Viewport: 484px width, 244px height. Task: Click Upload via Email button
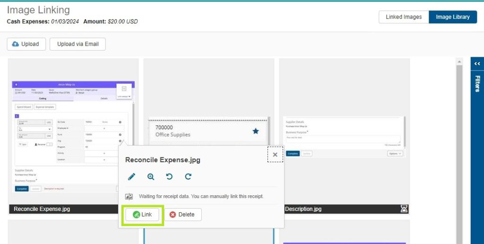(x=78, y=44)
